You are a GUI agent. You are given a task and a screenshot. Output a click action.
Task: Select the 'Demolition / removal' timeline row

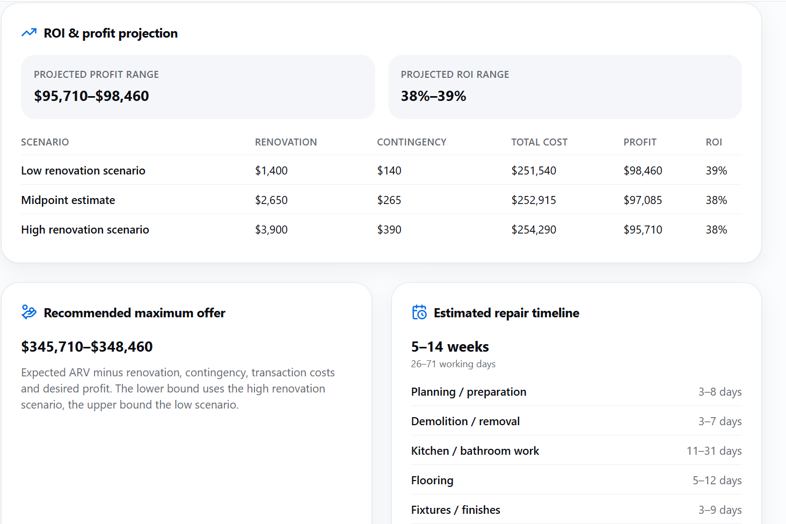click(x=577, y=421)
